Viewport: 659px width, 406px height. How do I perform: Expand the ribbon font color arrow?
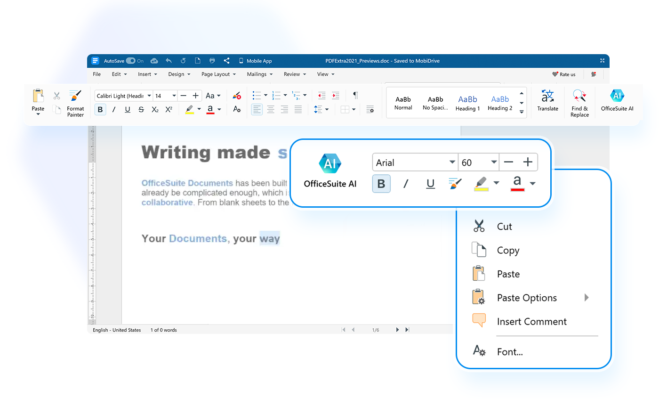coord(219,109)
